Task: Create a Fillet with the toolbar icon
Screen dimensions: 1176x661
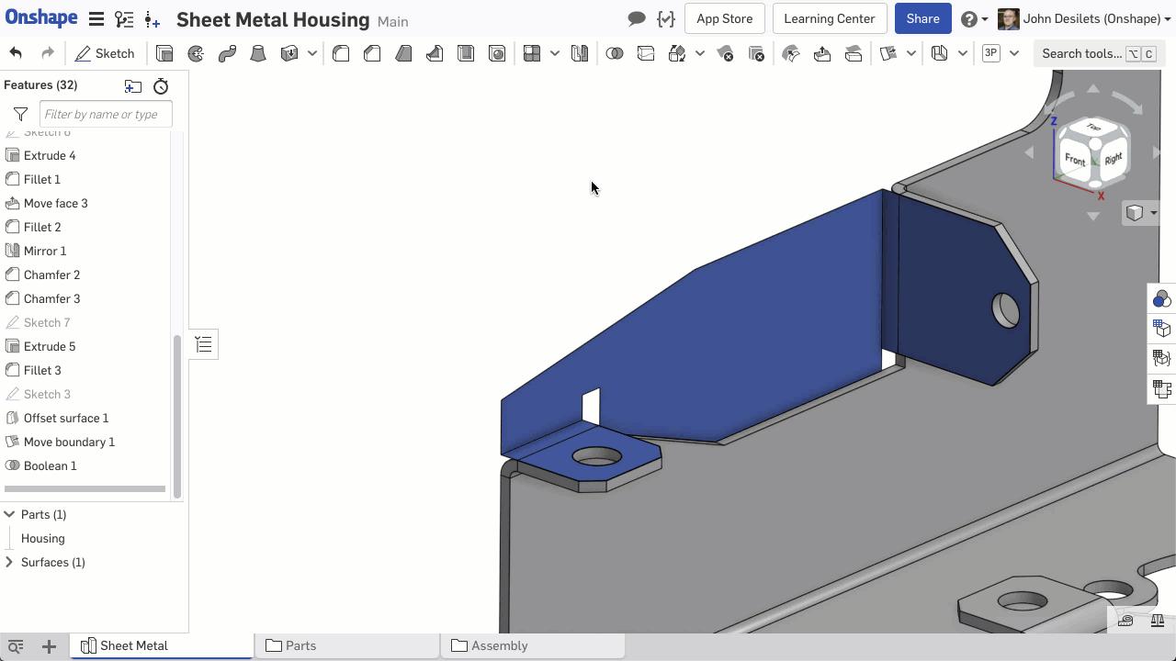Action: 341,53
